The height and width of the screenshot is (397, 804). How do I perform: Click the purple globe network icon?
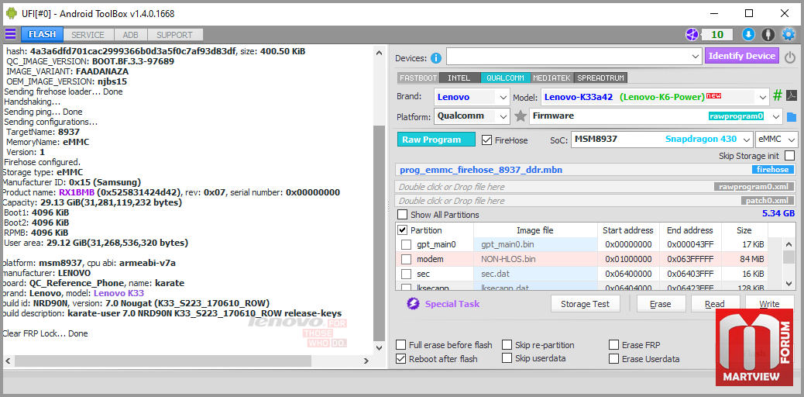[692, 35]
